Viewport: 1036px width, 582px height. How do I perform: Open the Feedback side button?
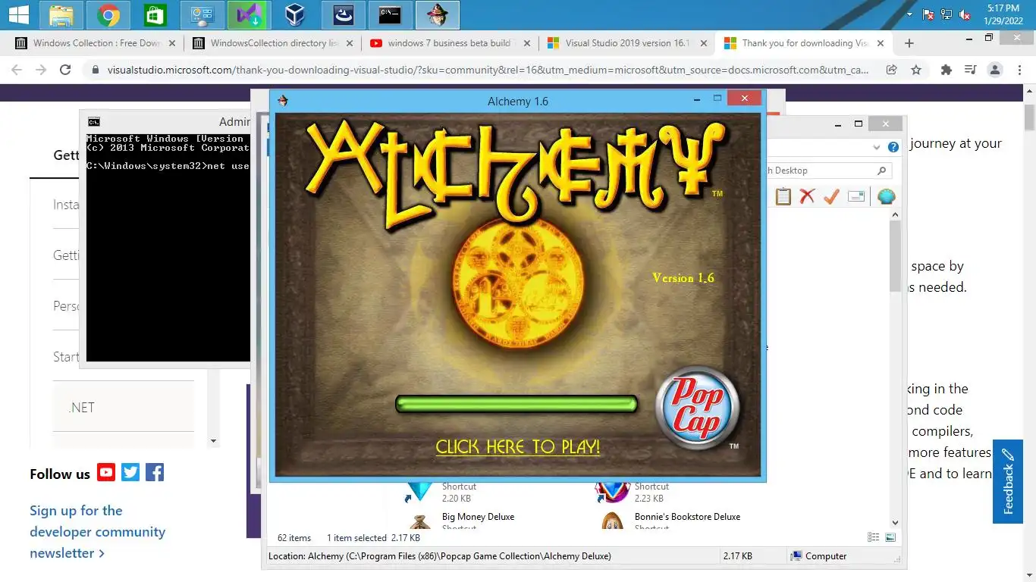[x=1007, y=481]
